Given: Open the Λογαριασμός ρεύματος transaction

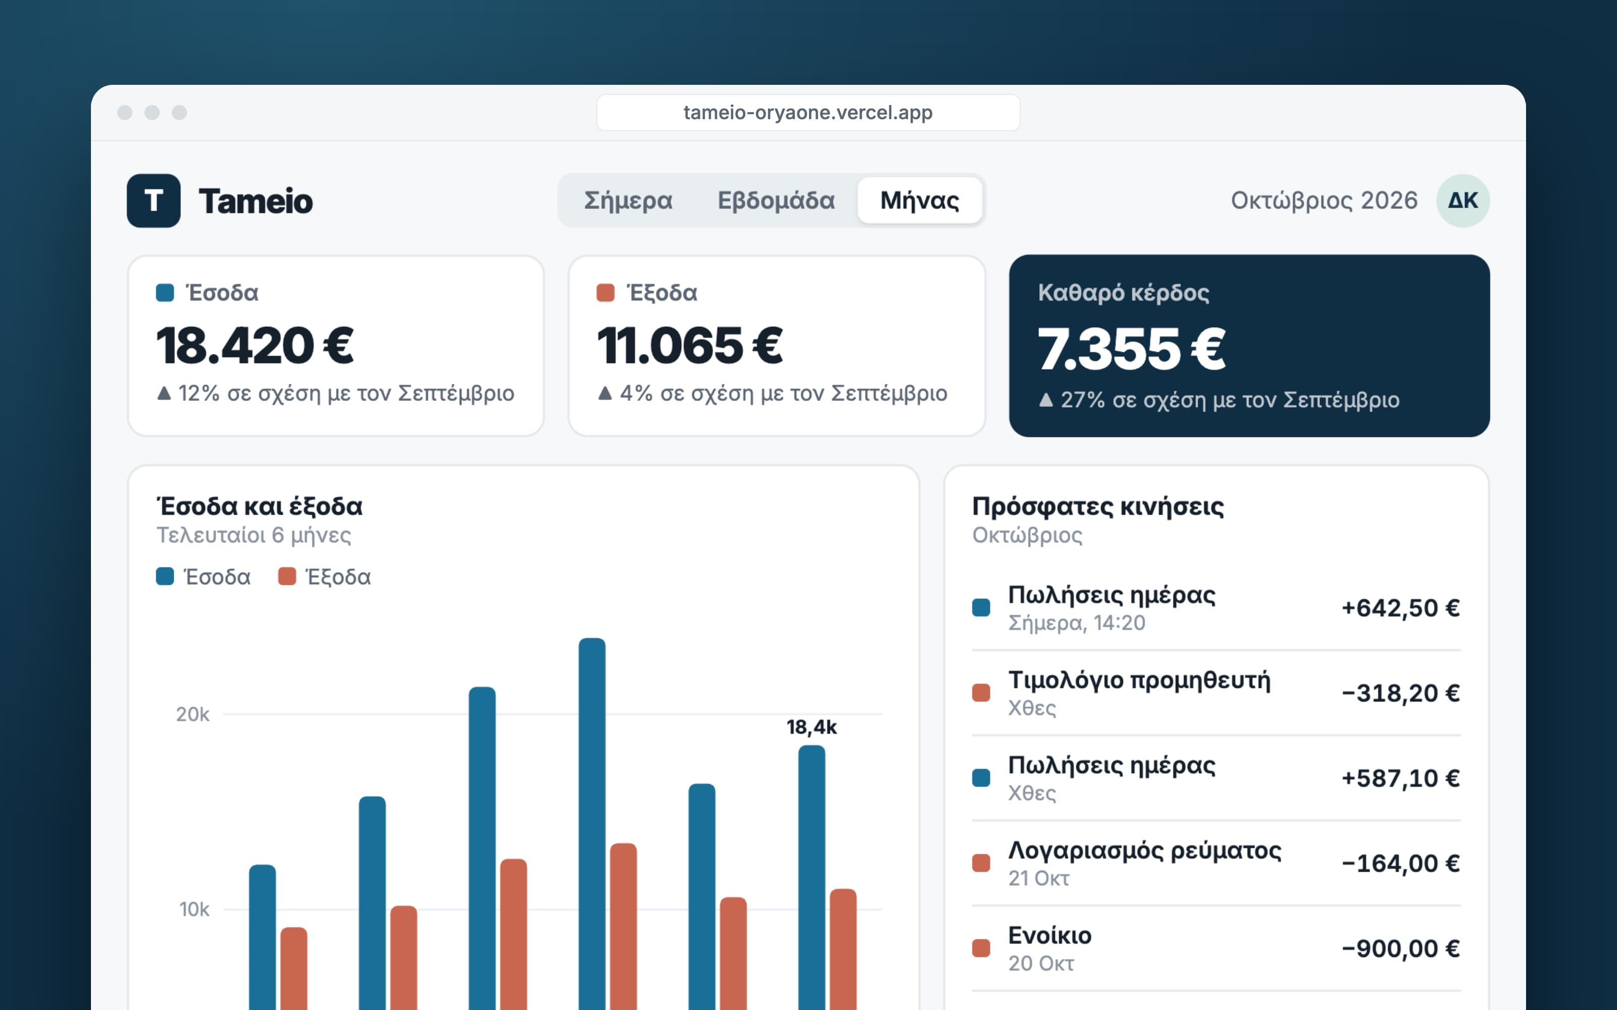Looking at the screenshot, I should [1215, 863].
